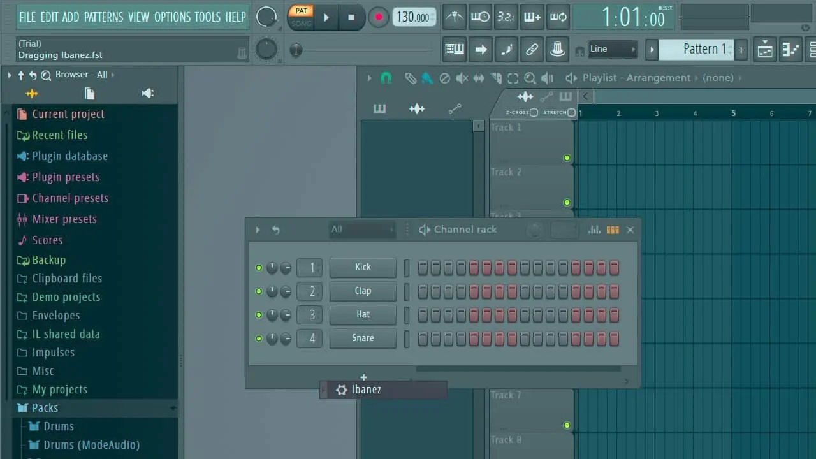Mute Track 2 with its green LED
The width and height of the screenshot is (816, 459).
tap(567, 202)
